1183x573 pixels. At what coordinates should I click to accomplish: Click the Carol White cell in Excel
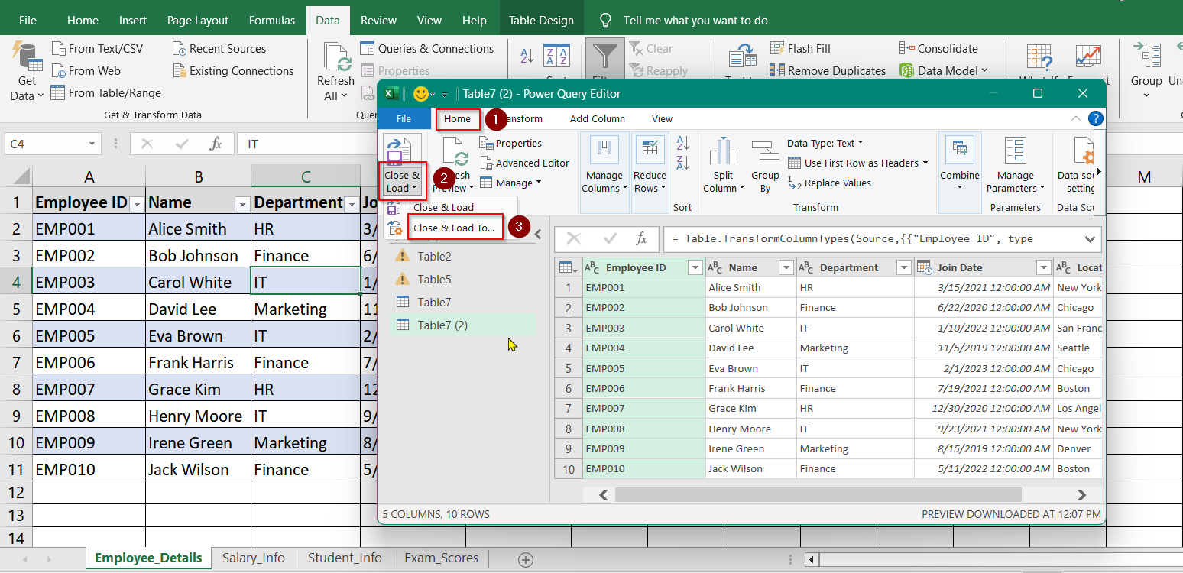click(x=199, y=282)
